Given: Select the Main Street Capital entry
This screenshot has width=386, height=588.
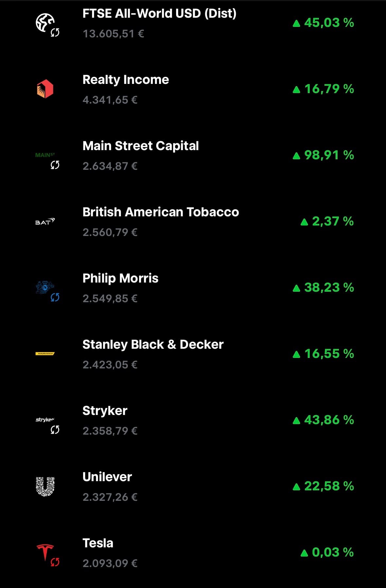Looking at the screenshot, I should [x=193, y=155].
